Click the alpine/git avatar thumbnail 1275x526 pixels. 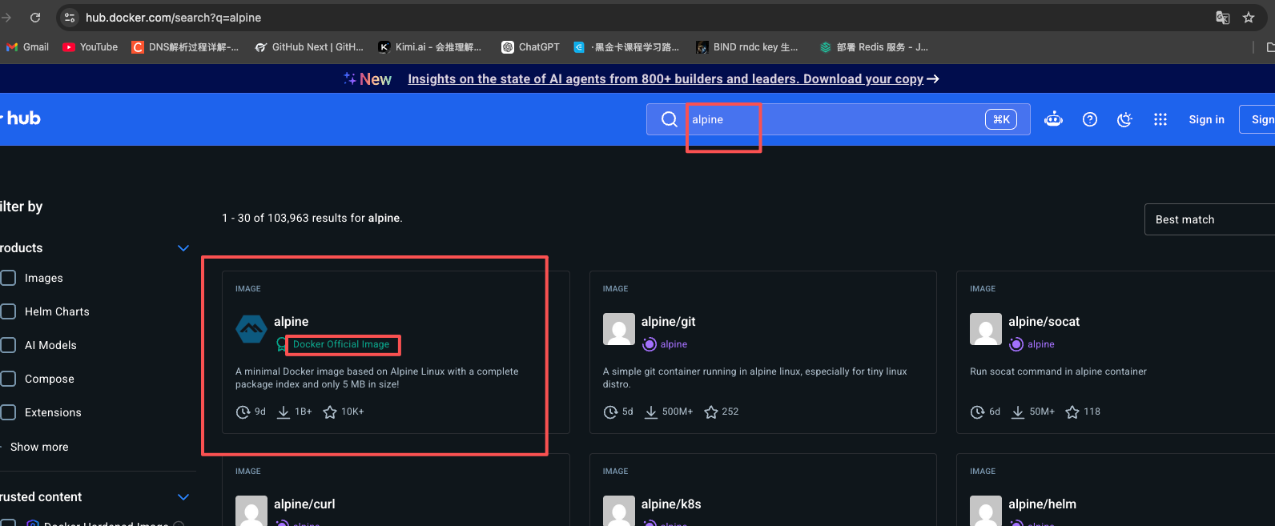pos(618,329)
